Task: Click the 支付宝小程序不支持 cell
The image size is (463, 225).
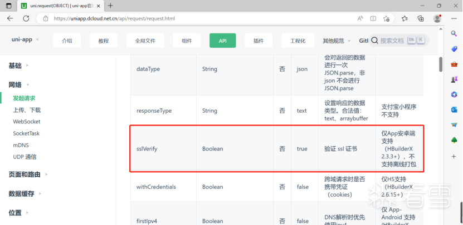Action: (398, 111)
